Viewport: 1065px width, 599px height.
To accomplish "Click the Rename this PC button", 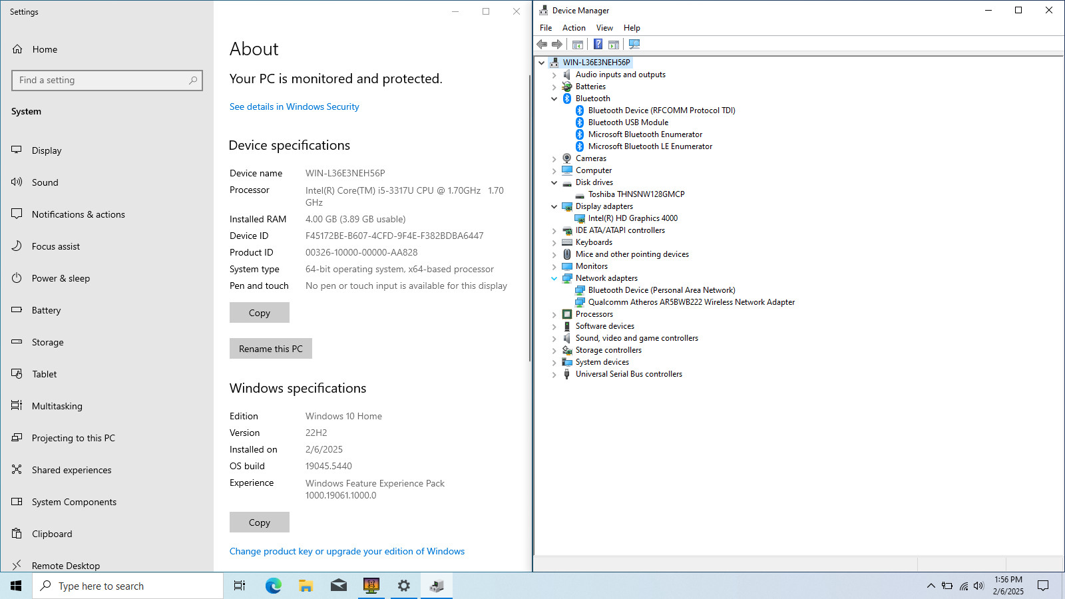I will tap(271, 349).
